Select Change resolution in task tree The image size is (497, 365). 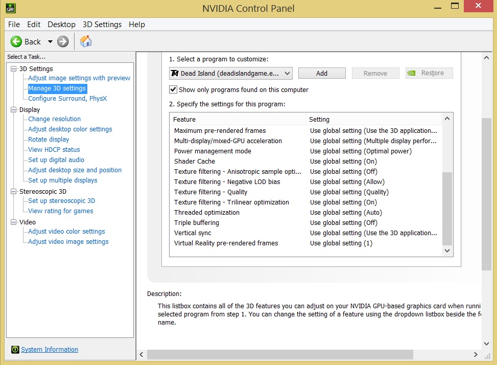[x=54, y=119]
